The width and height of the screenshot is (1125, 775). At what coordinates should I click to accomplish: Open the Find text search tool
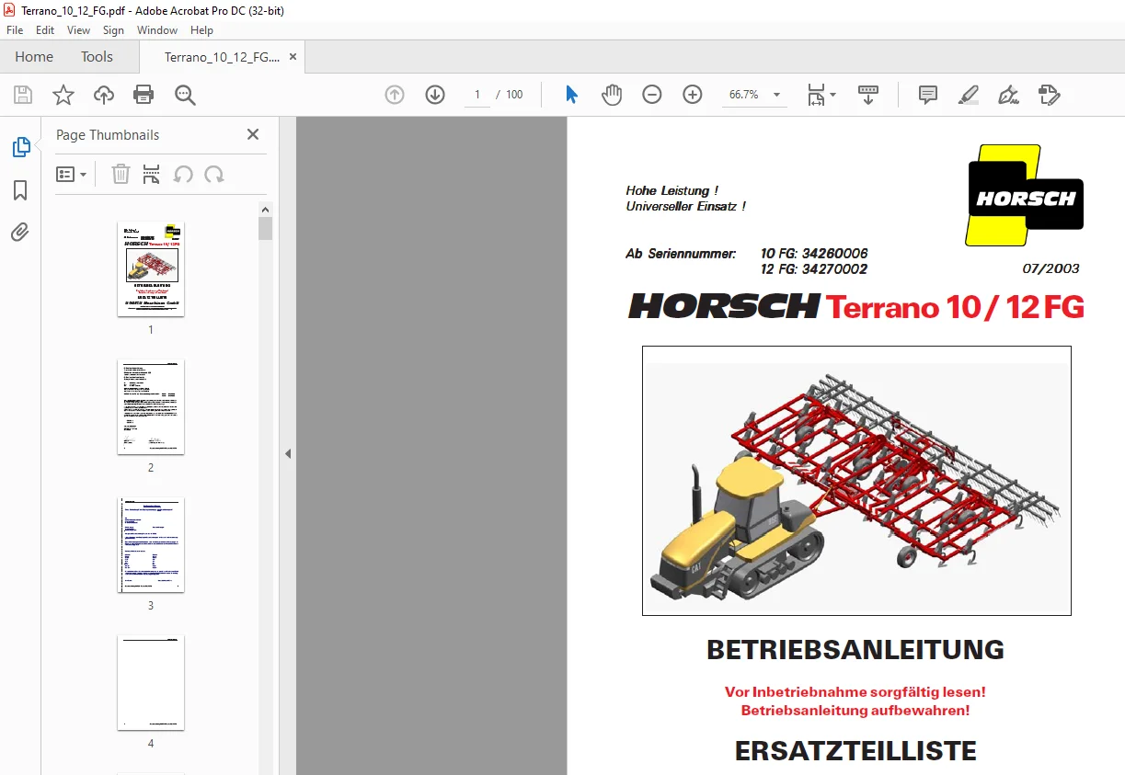[185, 95]
